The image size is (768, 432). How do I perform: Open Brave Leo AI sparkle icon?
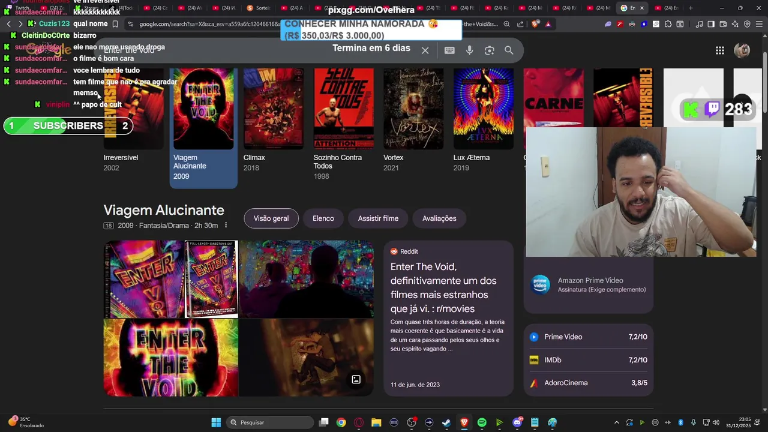click(x=735, y=24)
